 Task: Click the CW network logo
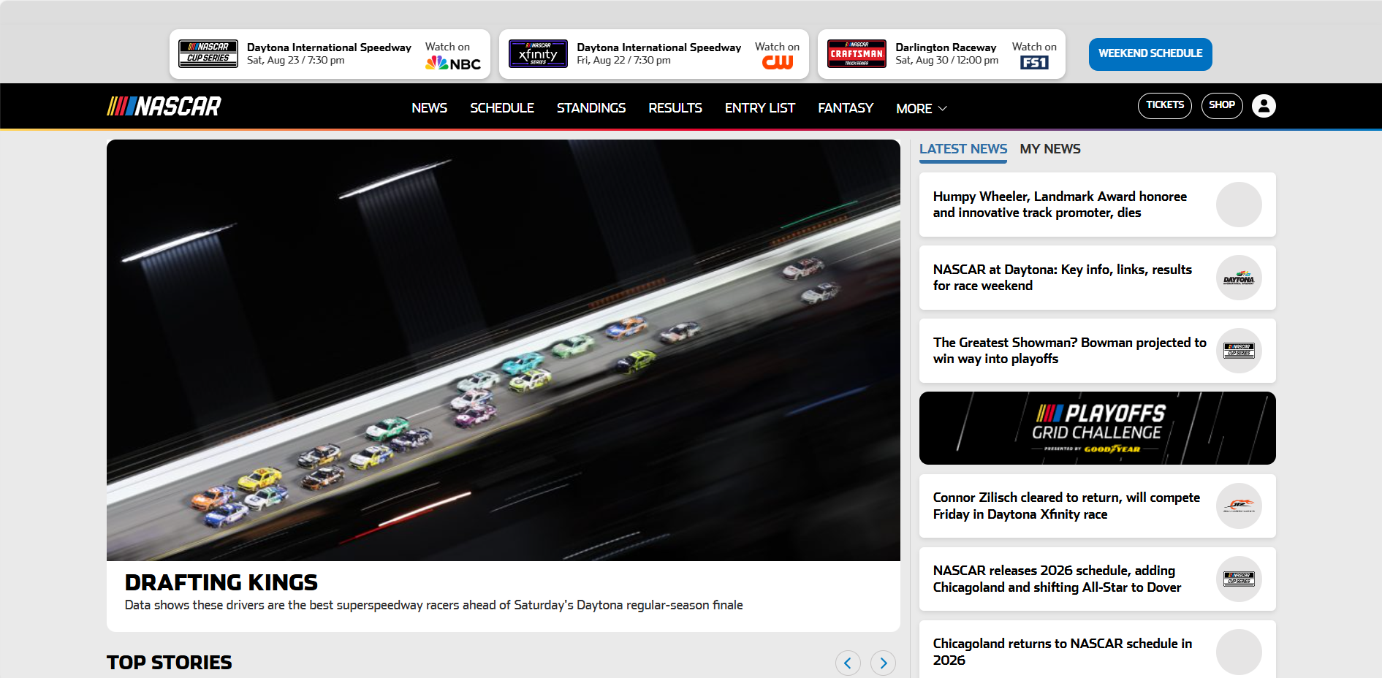pyautogui.click(x=777, y=63)
